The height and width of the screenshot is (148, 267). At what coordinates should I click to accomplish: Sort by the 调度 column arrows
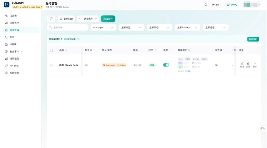170,50
